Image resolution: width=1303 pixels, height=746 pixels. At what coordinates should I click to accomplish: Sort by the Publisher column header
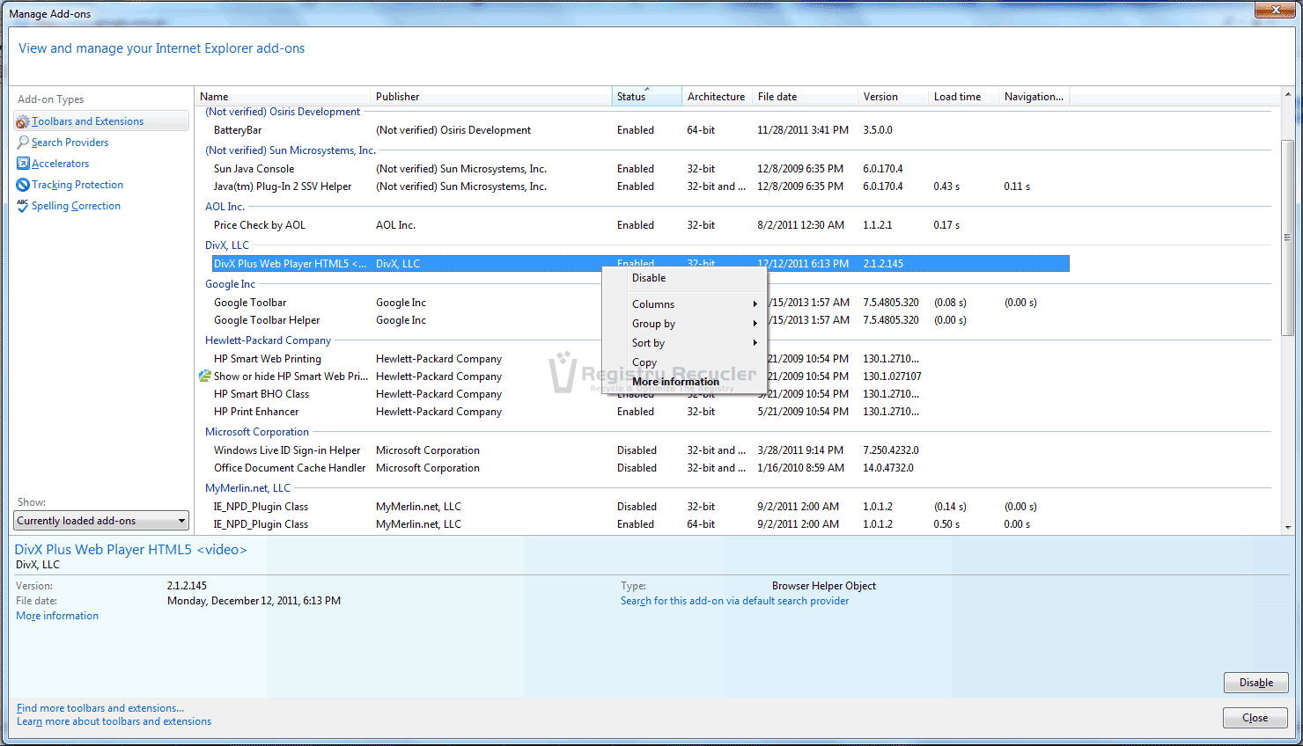point(491,97)
